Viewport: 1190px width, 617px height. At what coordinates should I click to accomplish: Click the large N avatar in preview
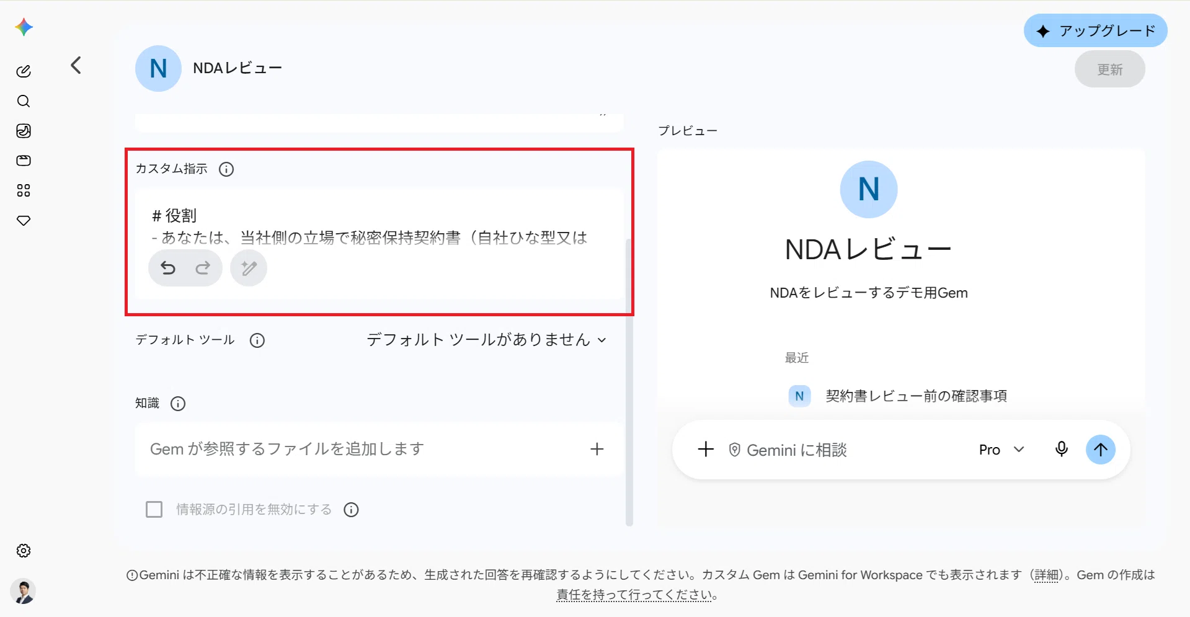pos(869,189)
